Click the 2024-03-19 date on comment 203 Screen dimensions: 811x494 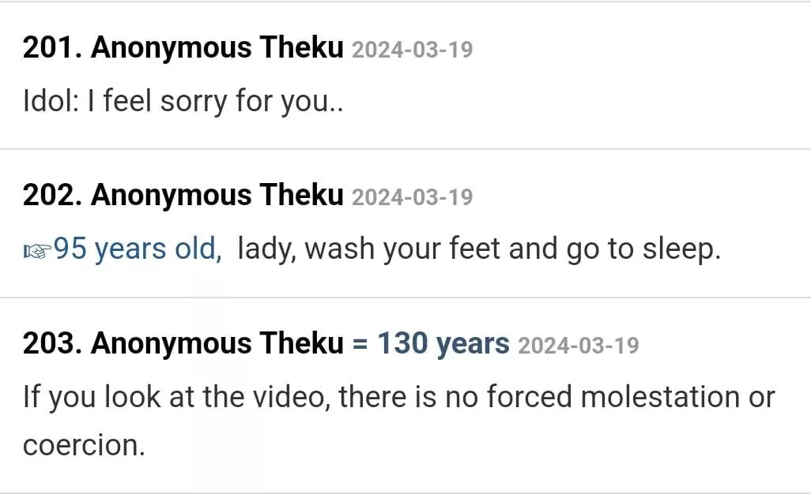[578, 346]
